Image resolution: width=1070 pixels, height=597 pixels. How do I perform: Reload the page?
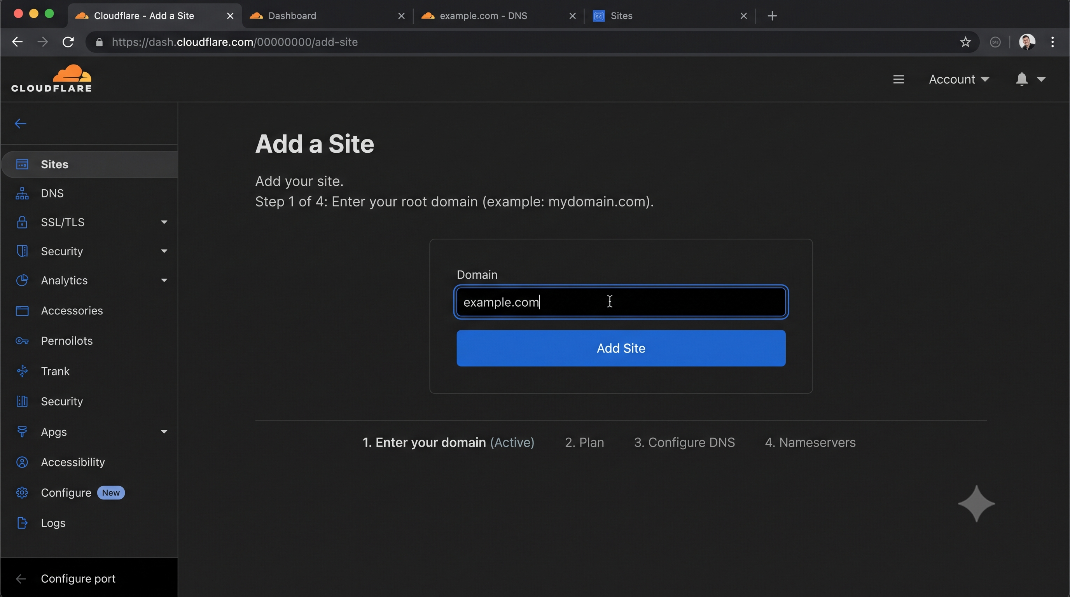(68, 42)
